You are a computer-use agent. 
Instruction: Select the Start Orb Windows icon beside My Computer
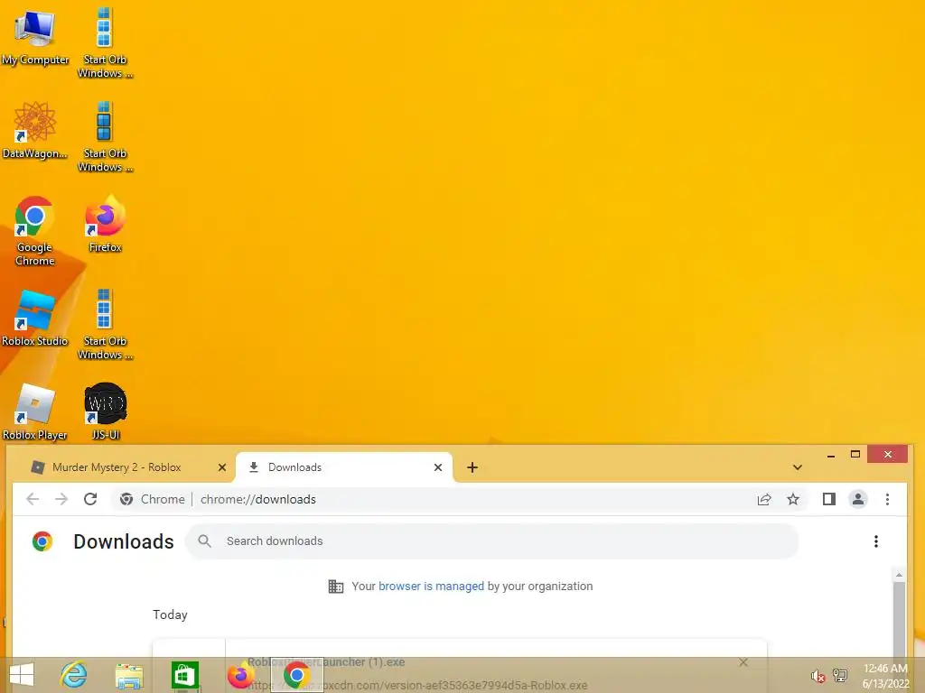click(105, 42)
